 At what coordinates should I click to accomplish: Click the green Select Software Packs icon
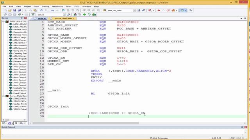pyautogui.click(x=89, y=14)
